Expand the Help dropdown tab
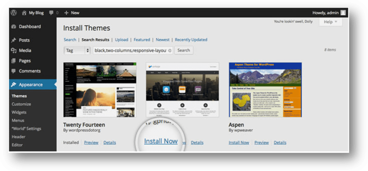This screenshot has width=368, height=171. 331,22
